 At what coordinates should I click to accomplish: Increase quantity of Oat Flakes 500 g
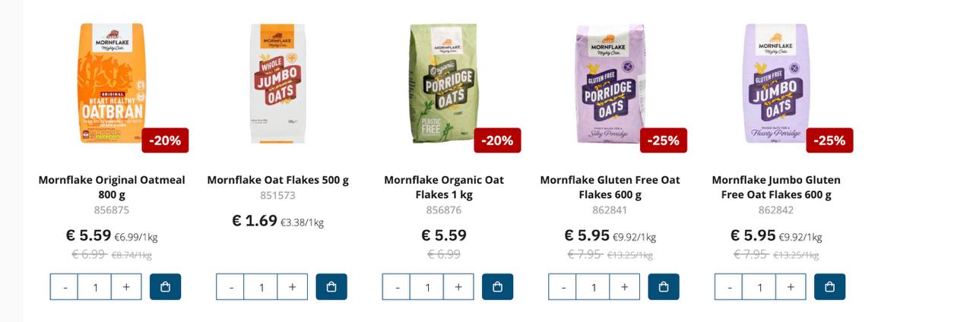pos(292,287)
